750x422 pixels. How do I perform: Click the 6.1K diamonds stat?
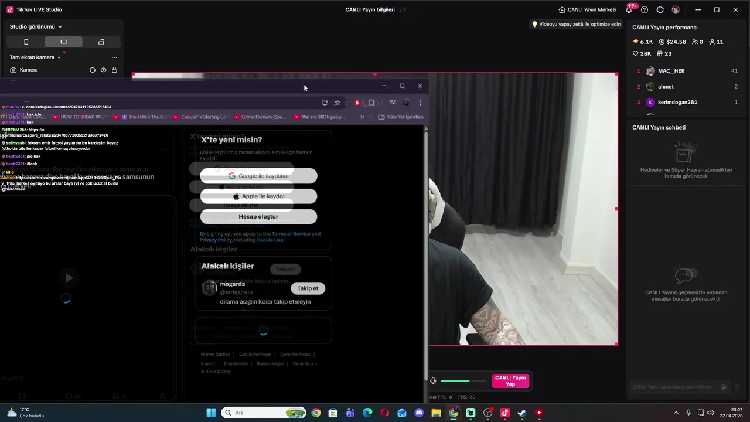coord(643,42)
